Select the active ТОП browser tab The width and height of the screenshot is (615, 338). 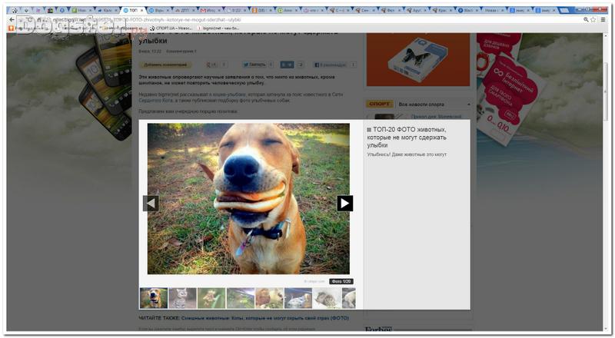pos(132,10)
